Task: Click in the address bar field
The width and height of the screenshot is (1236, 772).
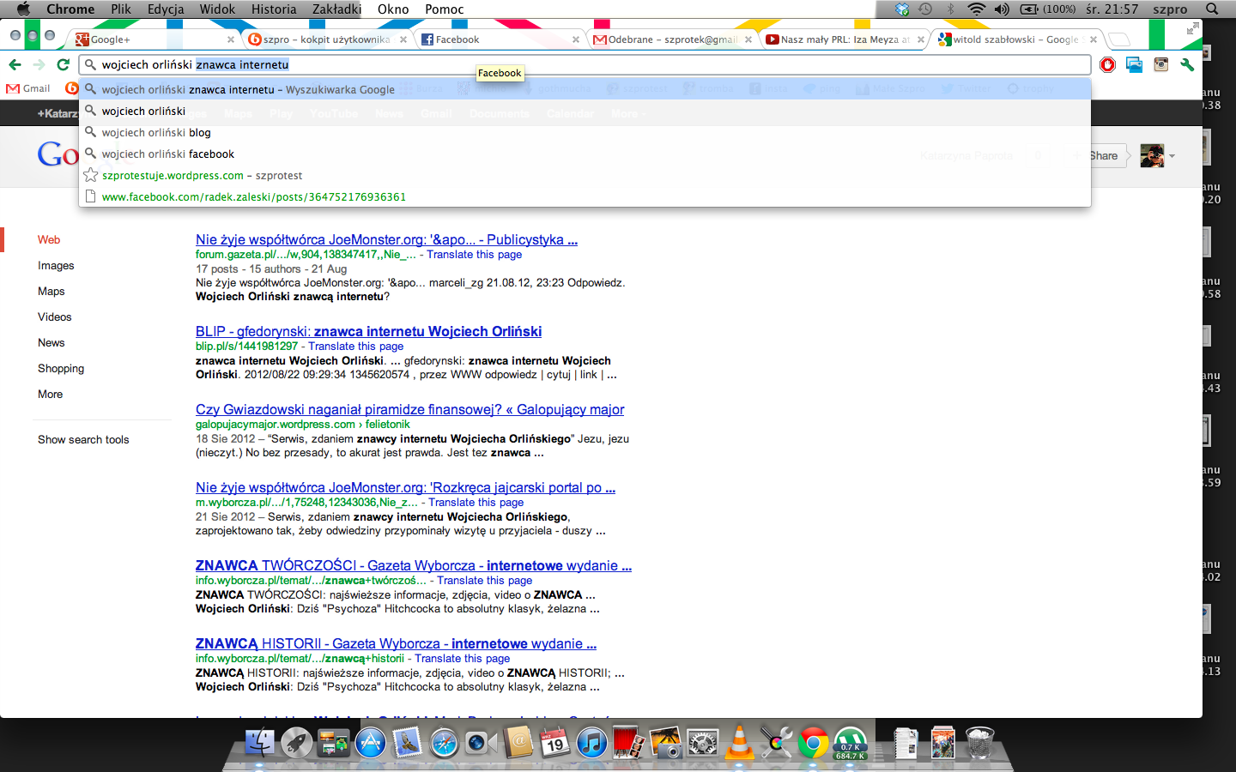Action: tap(585, 64)
